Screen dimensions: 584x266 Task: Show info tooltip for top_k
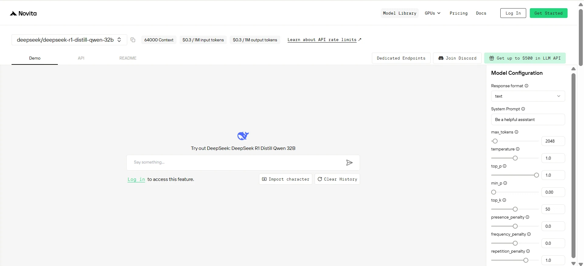(504, 200)
